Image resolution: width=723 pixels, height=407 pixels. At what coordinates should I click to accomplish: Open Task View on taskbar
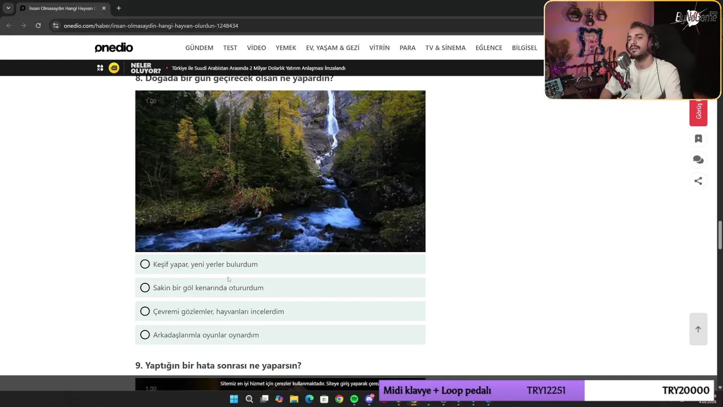point(264,399)
